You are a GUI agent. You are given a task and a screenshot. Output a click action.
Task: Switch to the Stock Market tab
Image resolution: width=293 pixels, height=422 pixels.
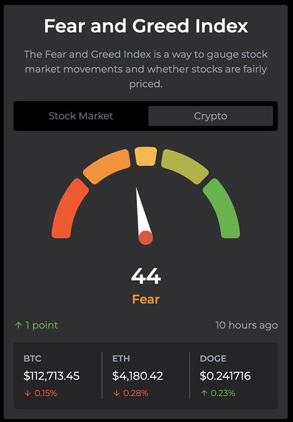point(81,116)
